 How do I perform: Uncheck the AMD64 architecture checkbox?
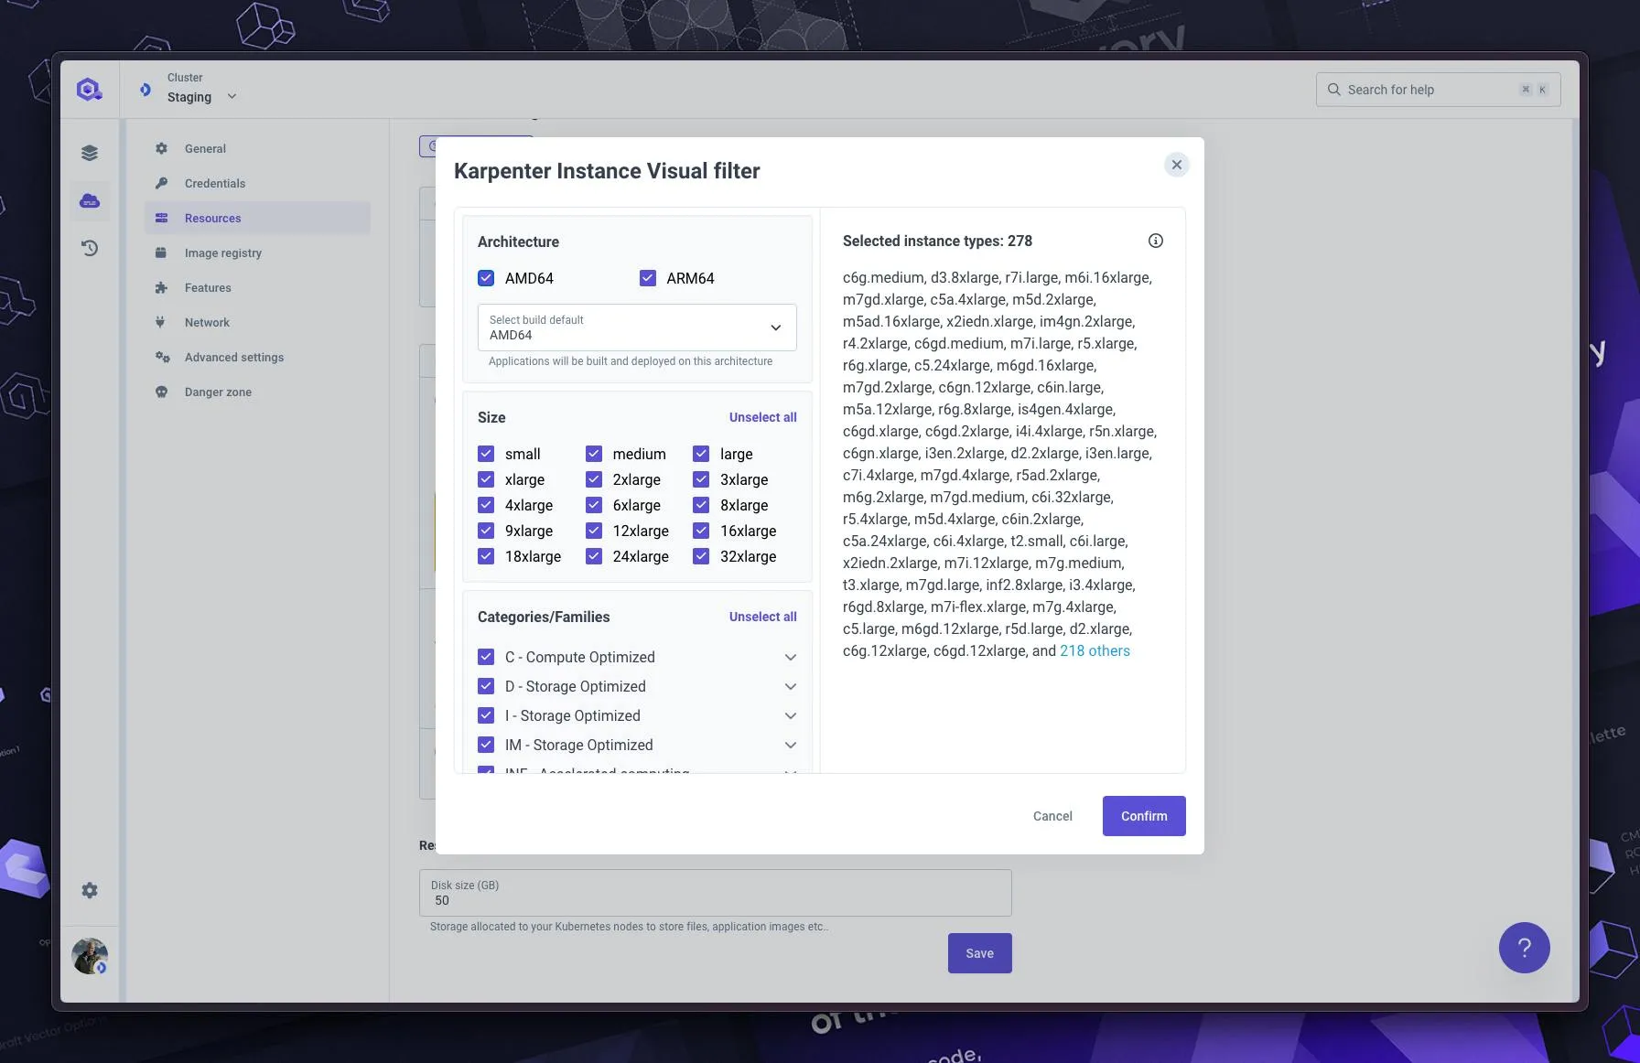(x=486, y=278)
